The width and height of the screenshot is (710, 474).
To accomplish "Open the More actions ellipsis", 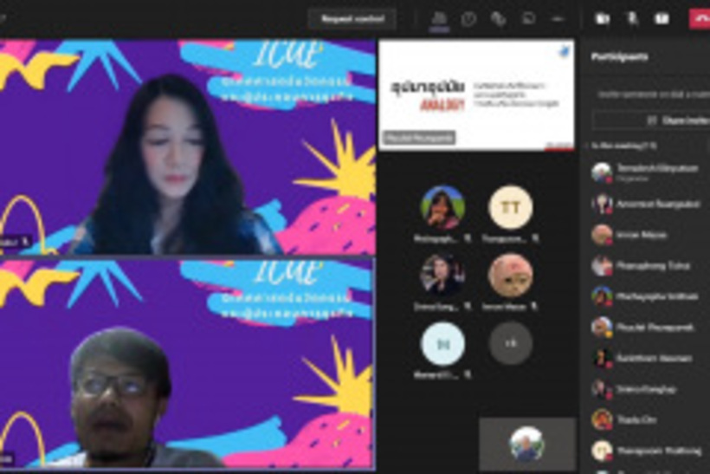I will (558, 18).
